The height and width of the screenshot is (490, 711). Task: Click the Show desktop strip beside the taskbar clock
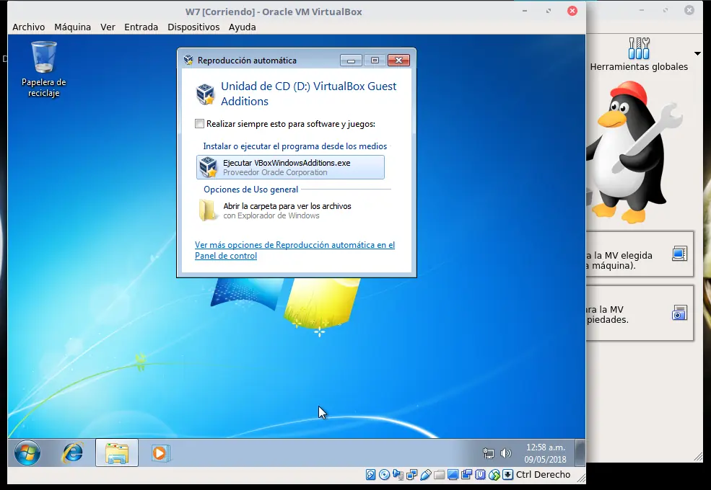[580, 453]
